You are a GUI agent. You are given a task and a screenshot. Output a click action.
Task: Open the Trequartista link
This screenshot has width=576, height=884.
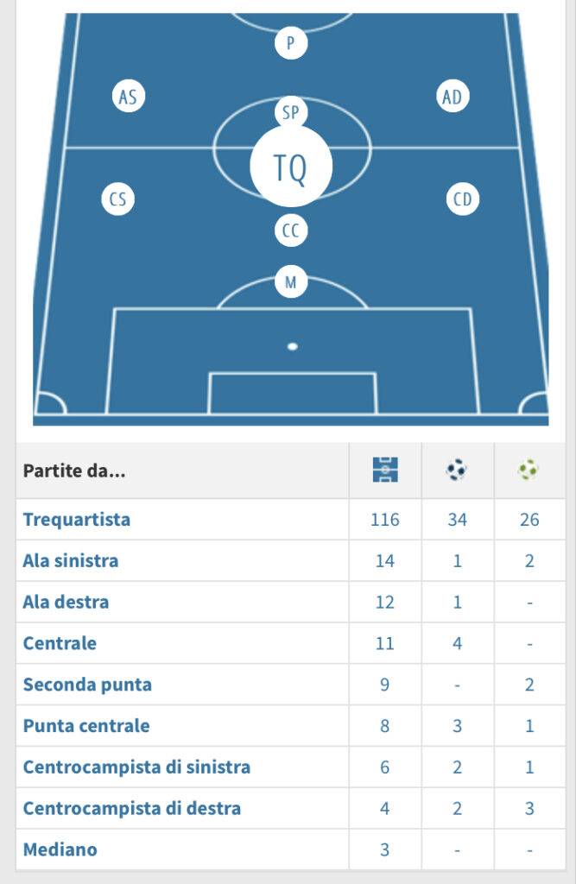coord(77,520)
